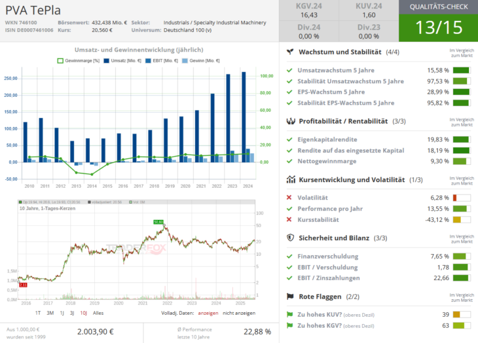Image resolution: width=478 pixels, height=343 pixels.
Task: Click sector Industrials / Specialty Industrial Machinery
Action: (x=215, y=22)
